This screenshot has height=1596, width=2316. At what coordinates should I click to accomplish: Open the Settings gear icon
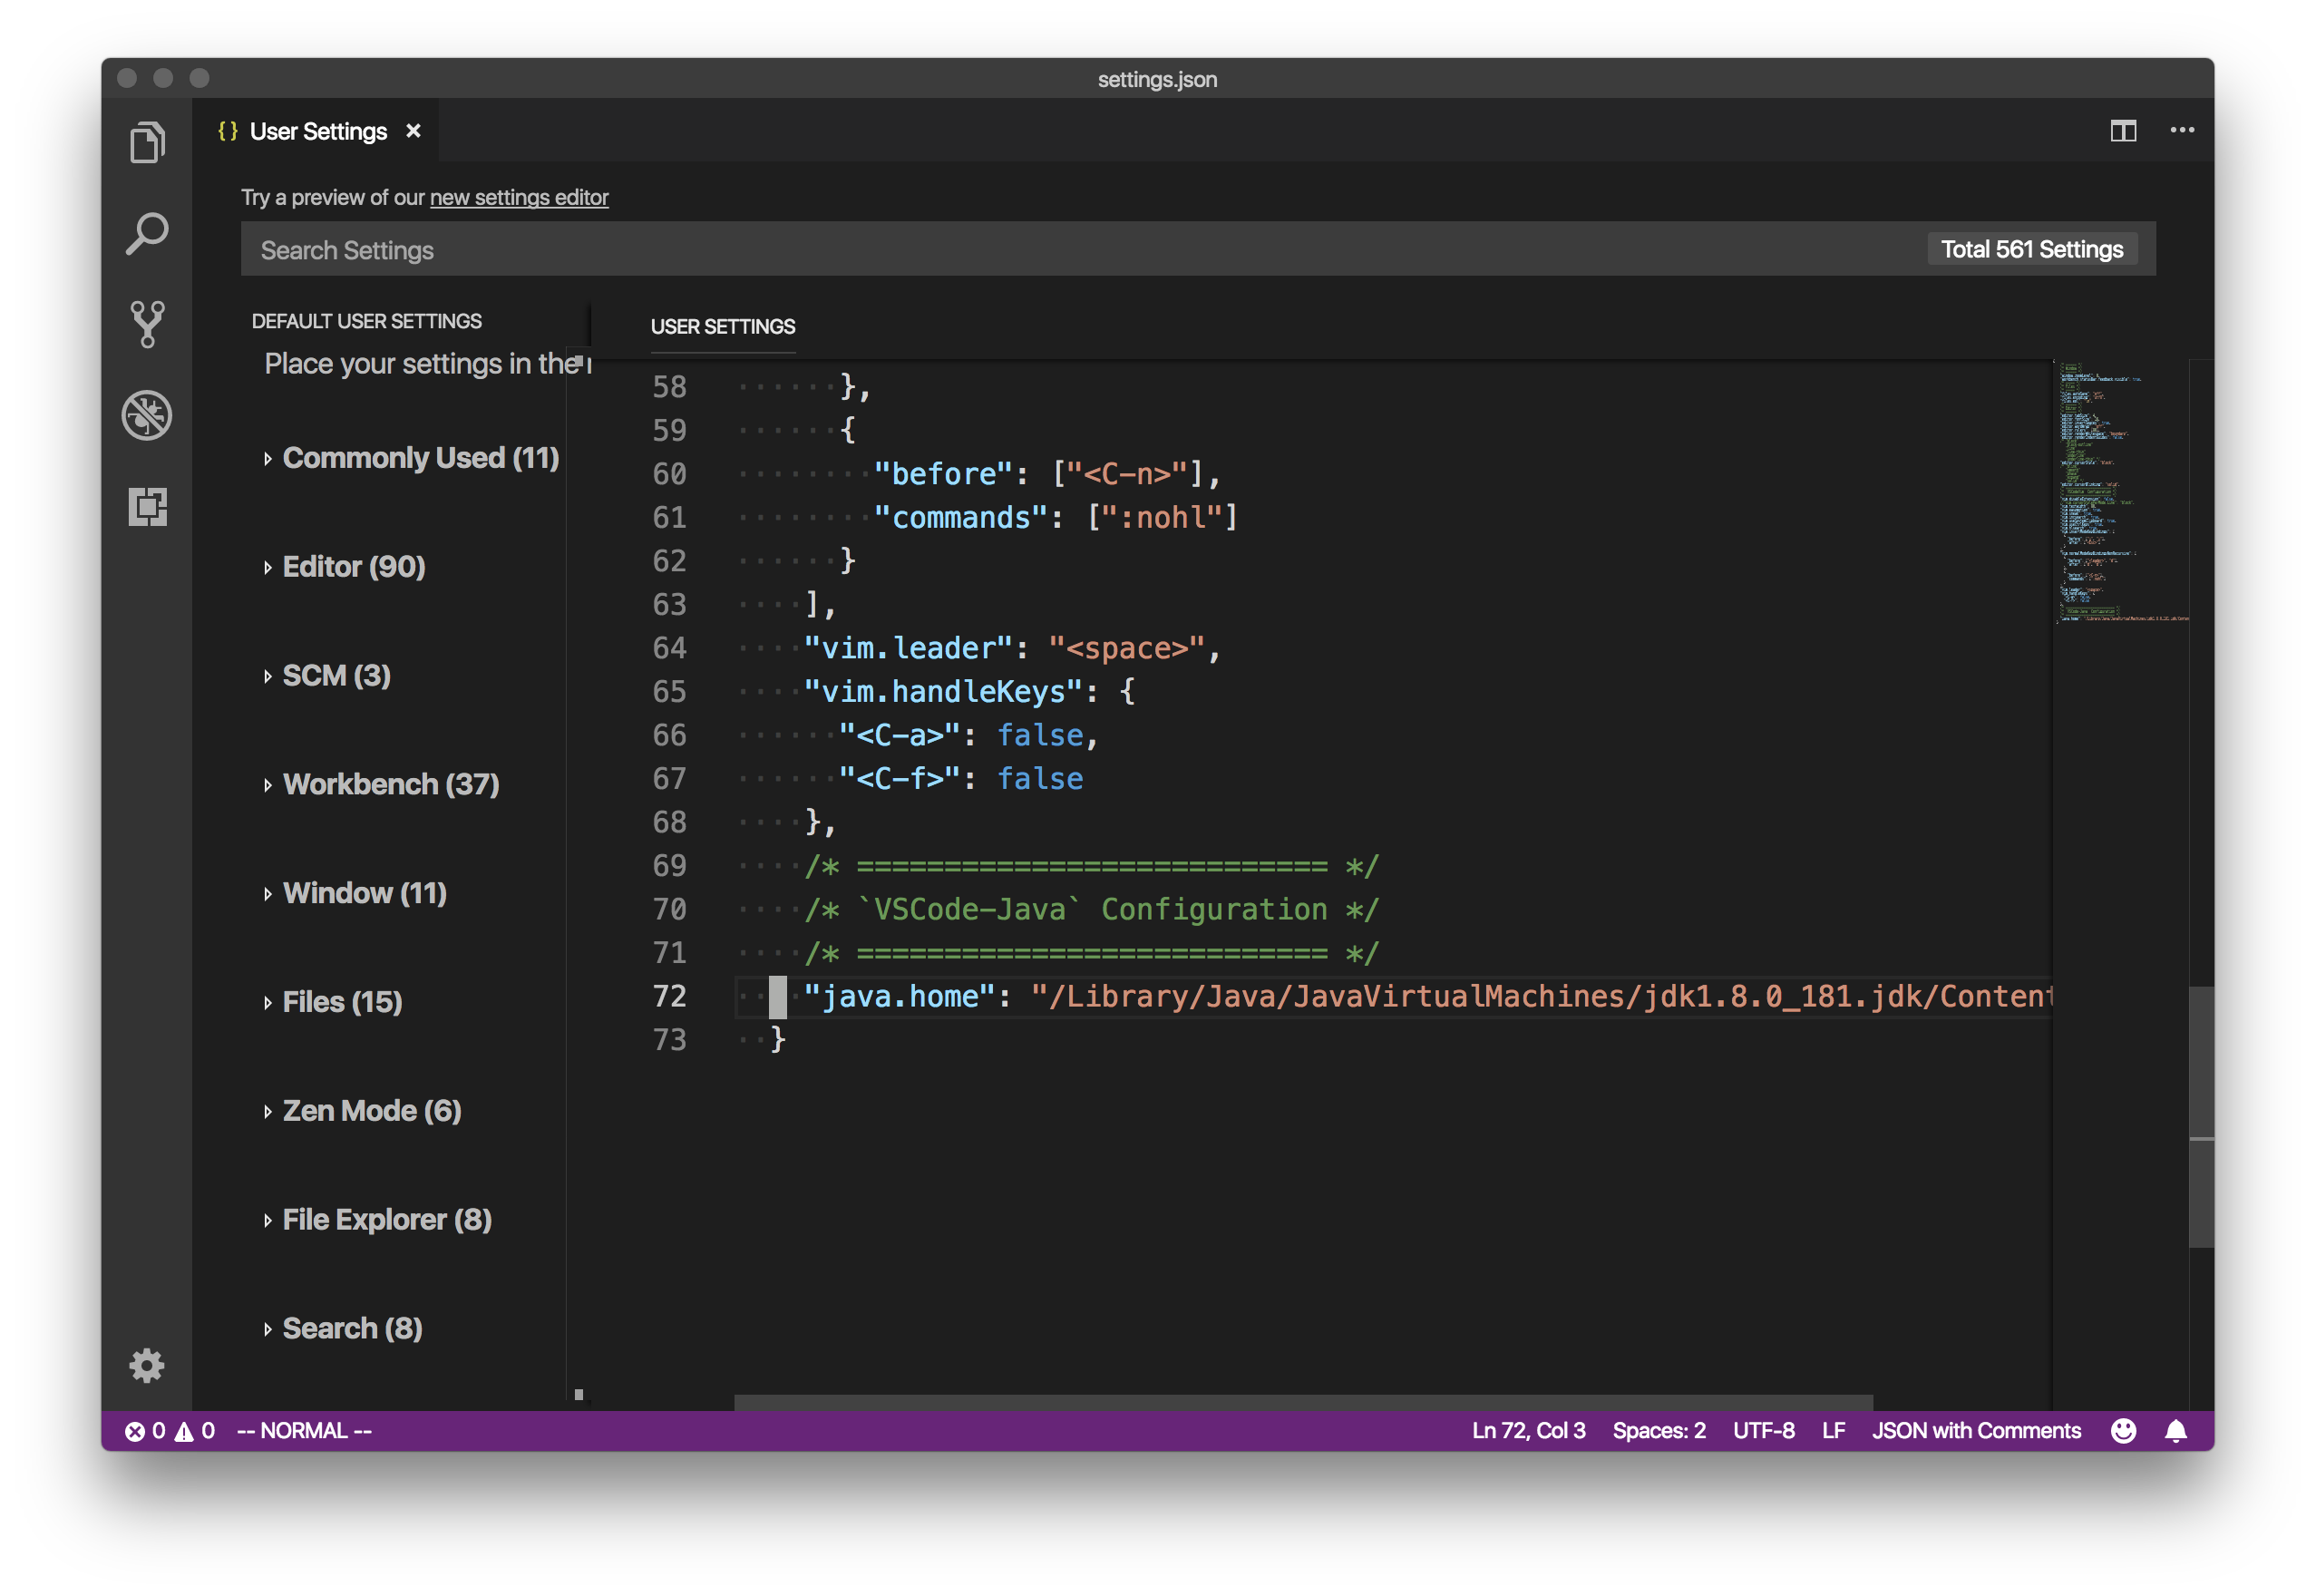(147, 1366)
